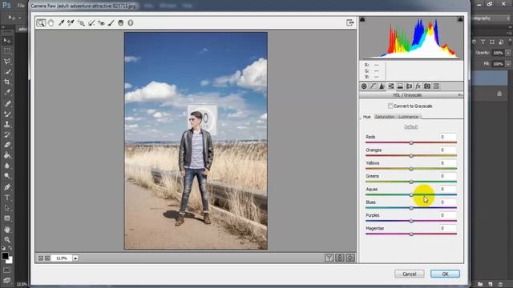Select the Crop tool in Photoshop toolbar

click(7, 82)
